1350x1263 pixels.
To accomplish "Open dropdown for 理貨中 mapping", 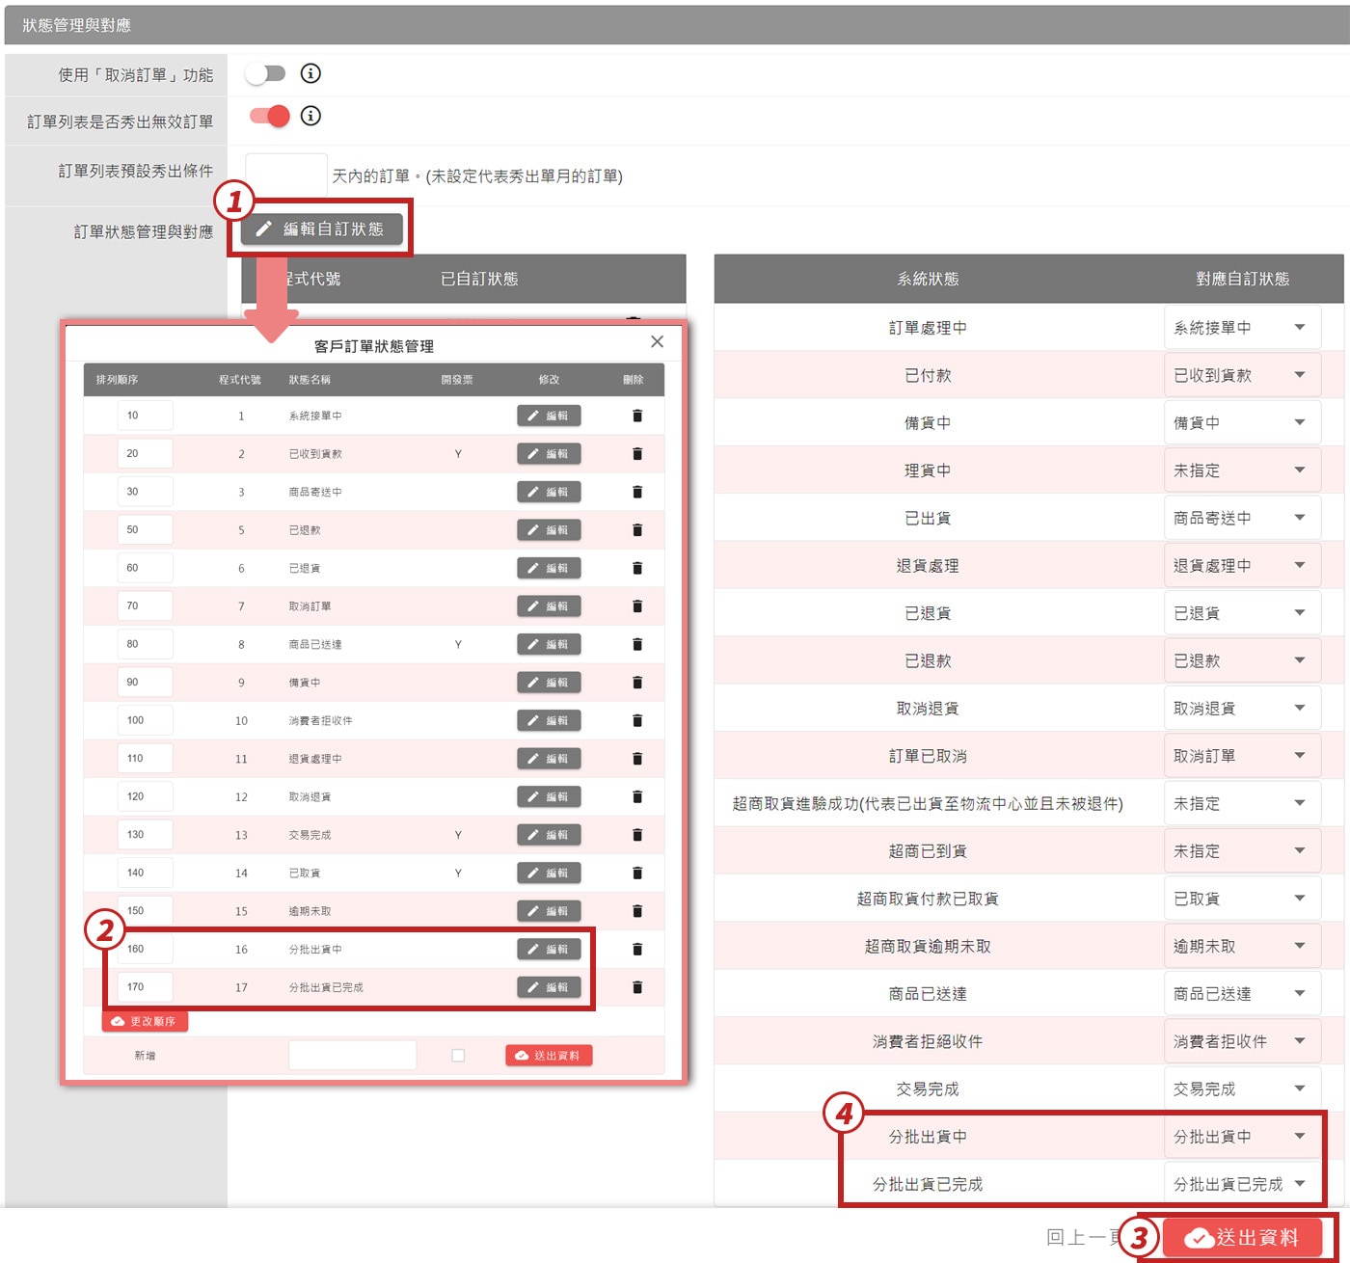I will click(1242, 470).
